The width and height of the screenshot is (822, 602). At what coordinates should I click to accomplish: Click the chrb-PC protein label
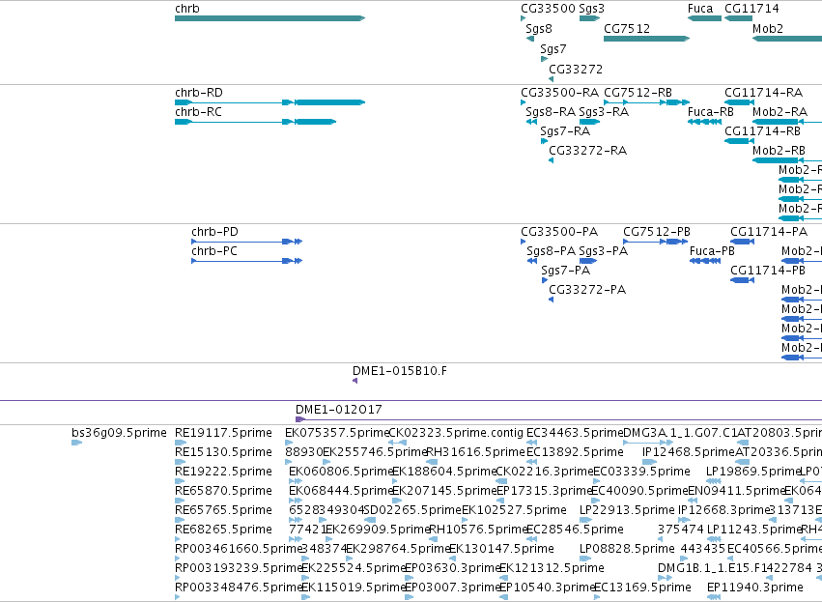tap(214, 251)
